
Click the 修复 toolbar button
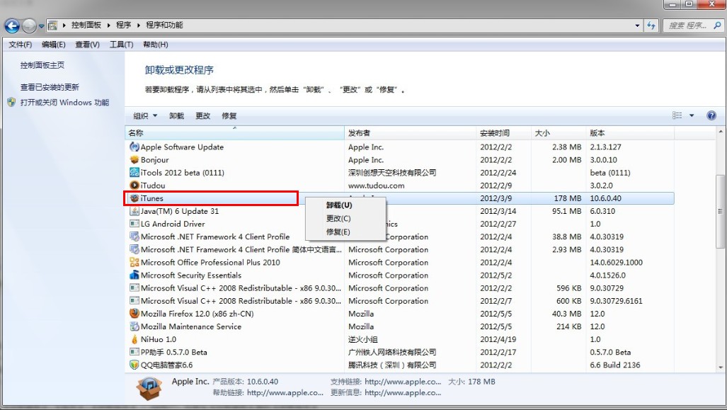229,115
